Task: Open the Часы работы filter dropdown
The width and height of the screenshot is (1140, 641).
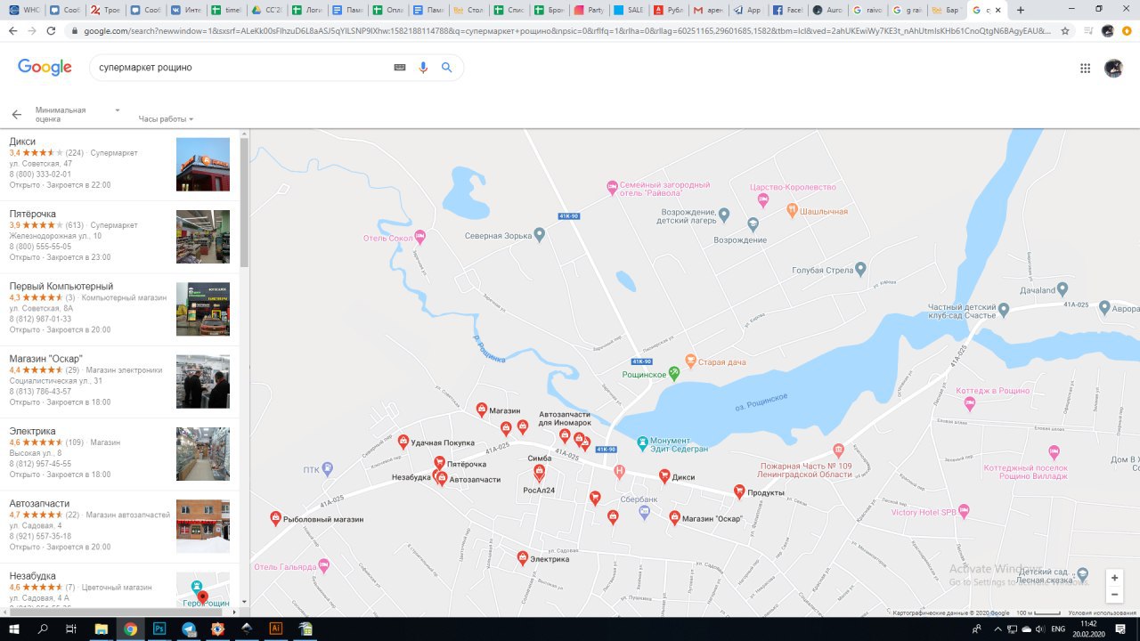Action: pyautogui.click(x=166, y=119)
